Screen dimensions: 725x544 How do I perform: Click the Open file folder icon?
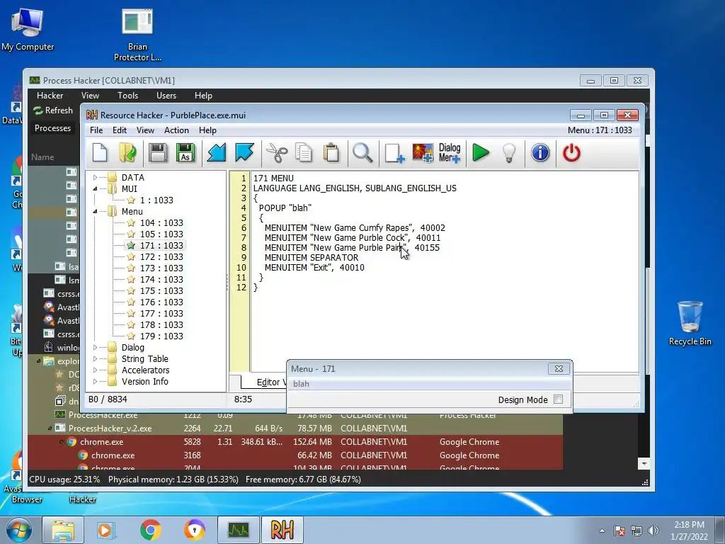coord(127,153)
